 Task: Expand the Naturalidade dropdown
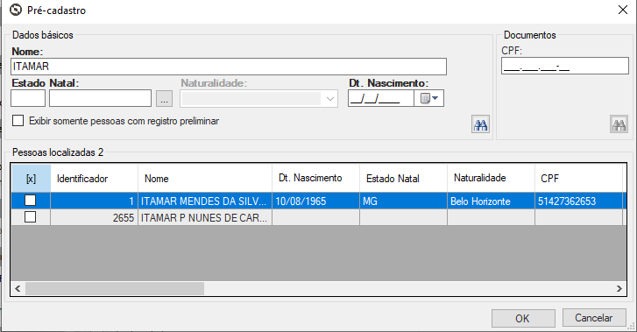pyautogui.click(x=329, y=99)
